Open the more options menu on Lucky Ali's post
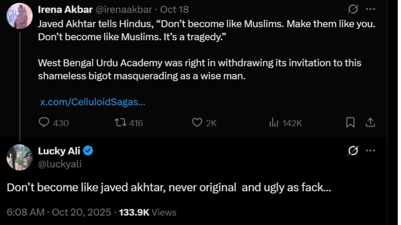The image size is (401, 225). [x=370, y=151]
